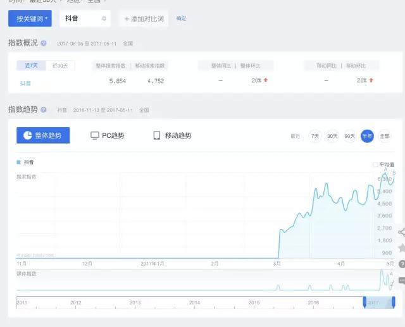The height and width of the screenshot is (327, 405).
Task: Switch overview to 近30天
Action: 61,66
